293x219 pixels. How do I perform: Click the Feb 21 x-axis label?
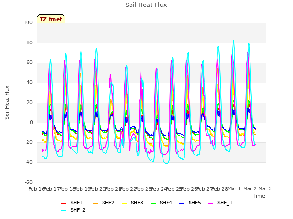point(113,189)
